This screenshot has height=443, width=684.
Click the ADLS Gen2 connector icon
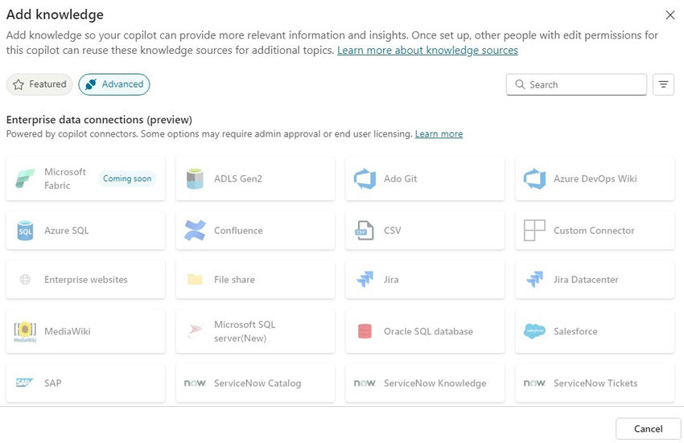click(195, 178)
